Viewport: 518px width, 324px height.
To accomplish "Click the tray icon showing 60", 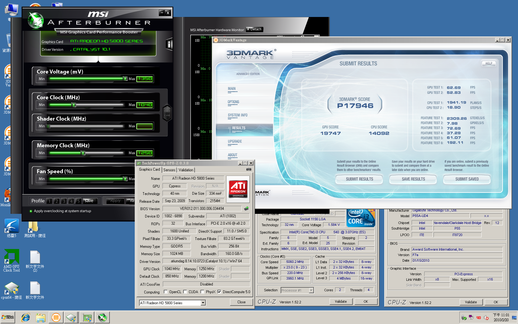I will (471, 318).
